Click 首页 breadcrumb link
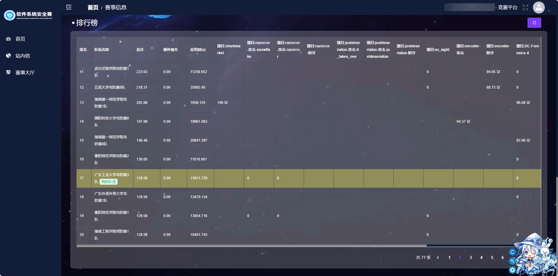The width and height of the screenshot is (558, 276). (x=93, y=7)
